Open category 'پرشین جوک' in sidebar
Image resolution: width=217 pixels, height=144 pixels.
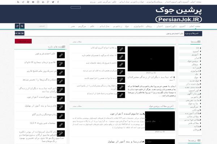pos(193,61)
